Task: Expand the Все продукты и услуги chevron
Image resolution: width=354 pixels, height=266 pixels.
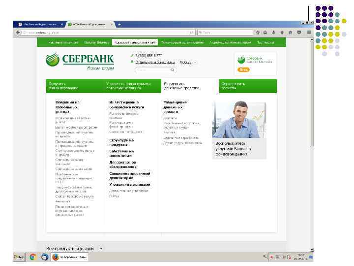Action: tap(101, 249)
